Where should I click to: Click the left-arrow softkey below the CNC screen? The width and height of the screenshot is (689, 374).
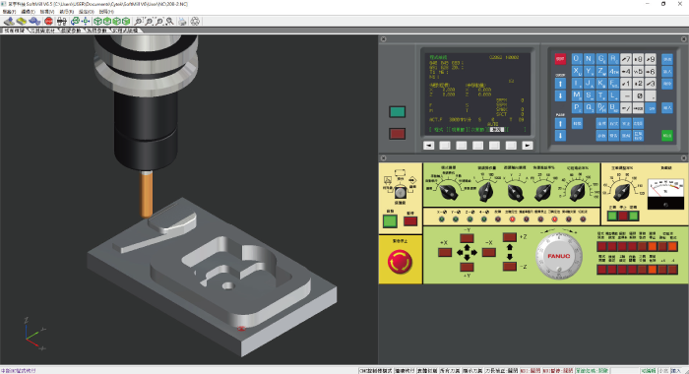click(x=428, y=146)
